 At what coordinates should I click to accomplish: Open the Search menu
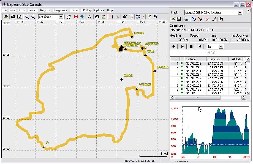[33, 10]
